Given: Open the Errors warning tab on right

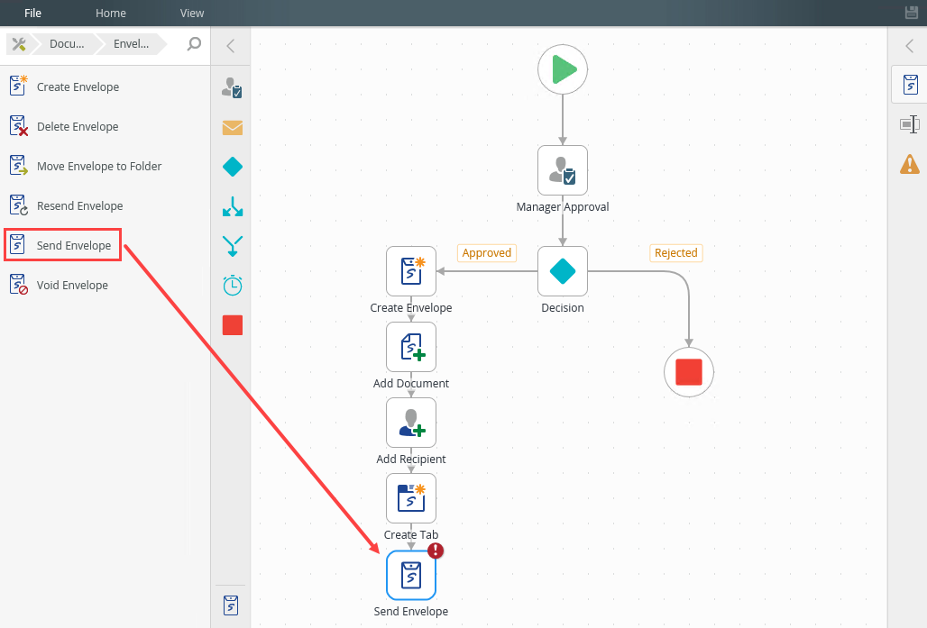Looking at the screenshot, I should (x=910, y=164).
